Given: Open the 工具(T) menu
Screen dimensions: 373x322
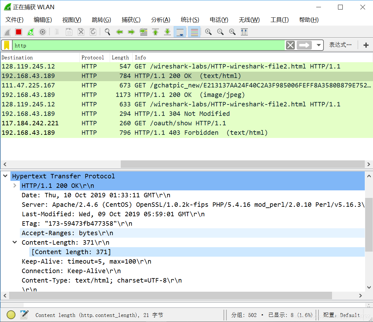Looking at the screenshot, I should pyautogui.click(x=279, y=20).
